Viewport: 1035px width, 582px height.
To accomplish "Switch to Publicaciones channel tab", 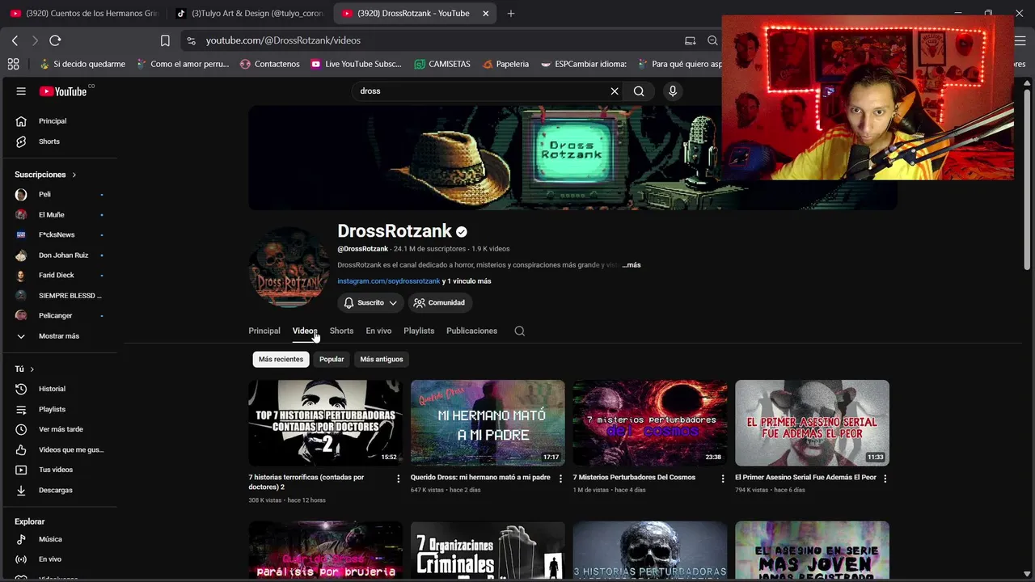I will [471, 331].
